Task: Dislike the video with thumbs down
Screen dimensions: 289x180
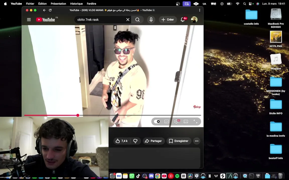Action: coord(135,141)
